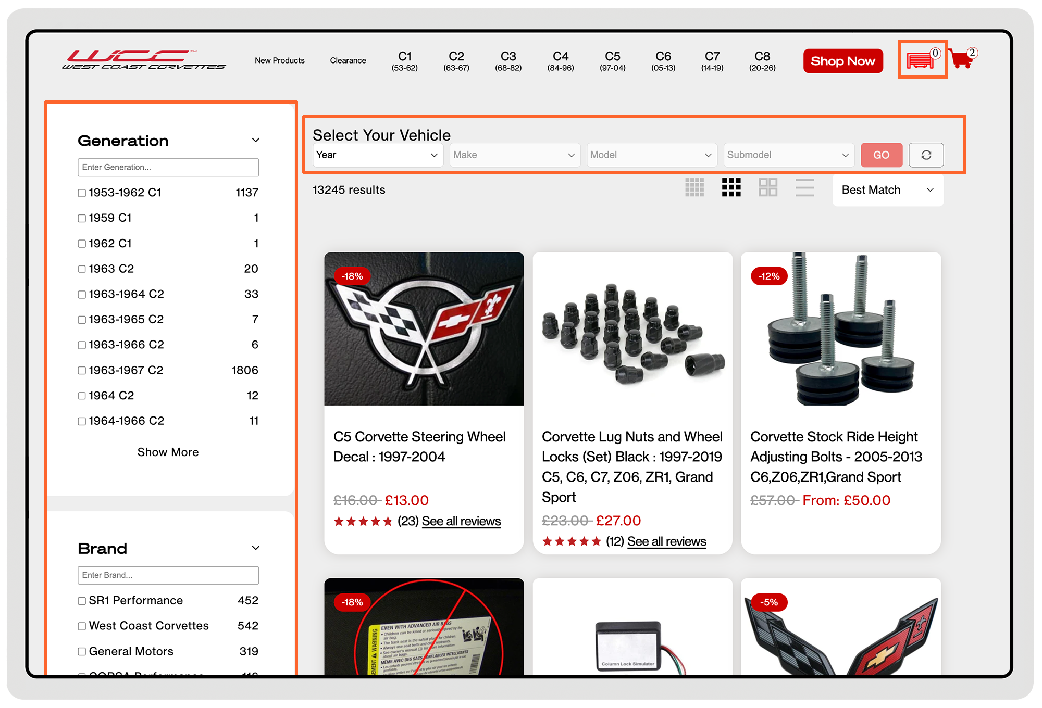1042x708 pixels.
Task: Go to the Clearance menu
Action: pos(348,60)
